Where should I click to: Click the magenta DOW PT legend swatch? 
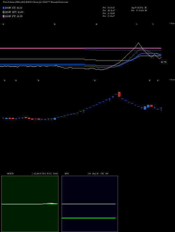(x=3, y=16)
